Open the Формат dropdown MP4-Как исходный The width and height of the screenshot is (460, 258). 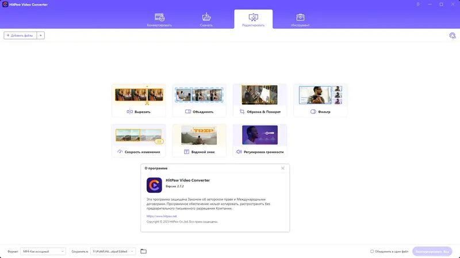pos(43,251)
